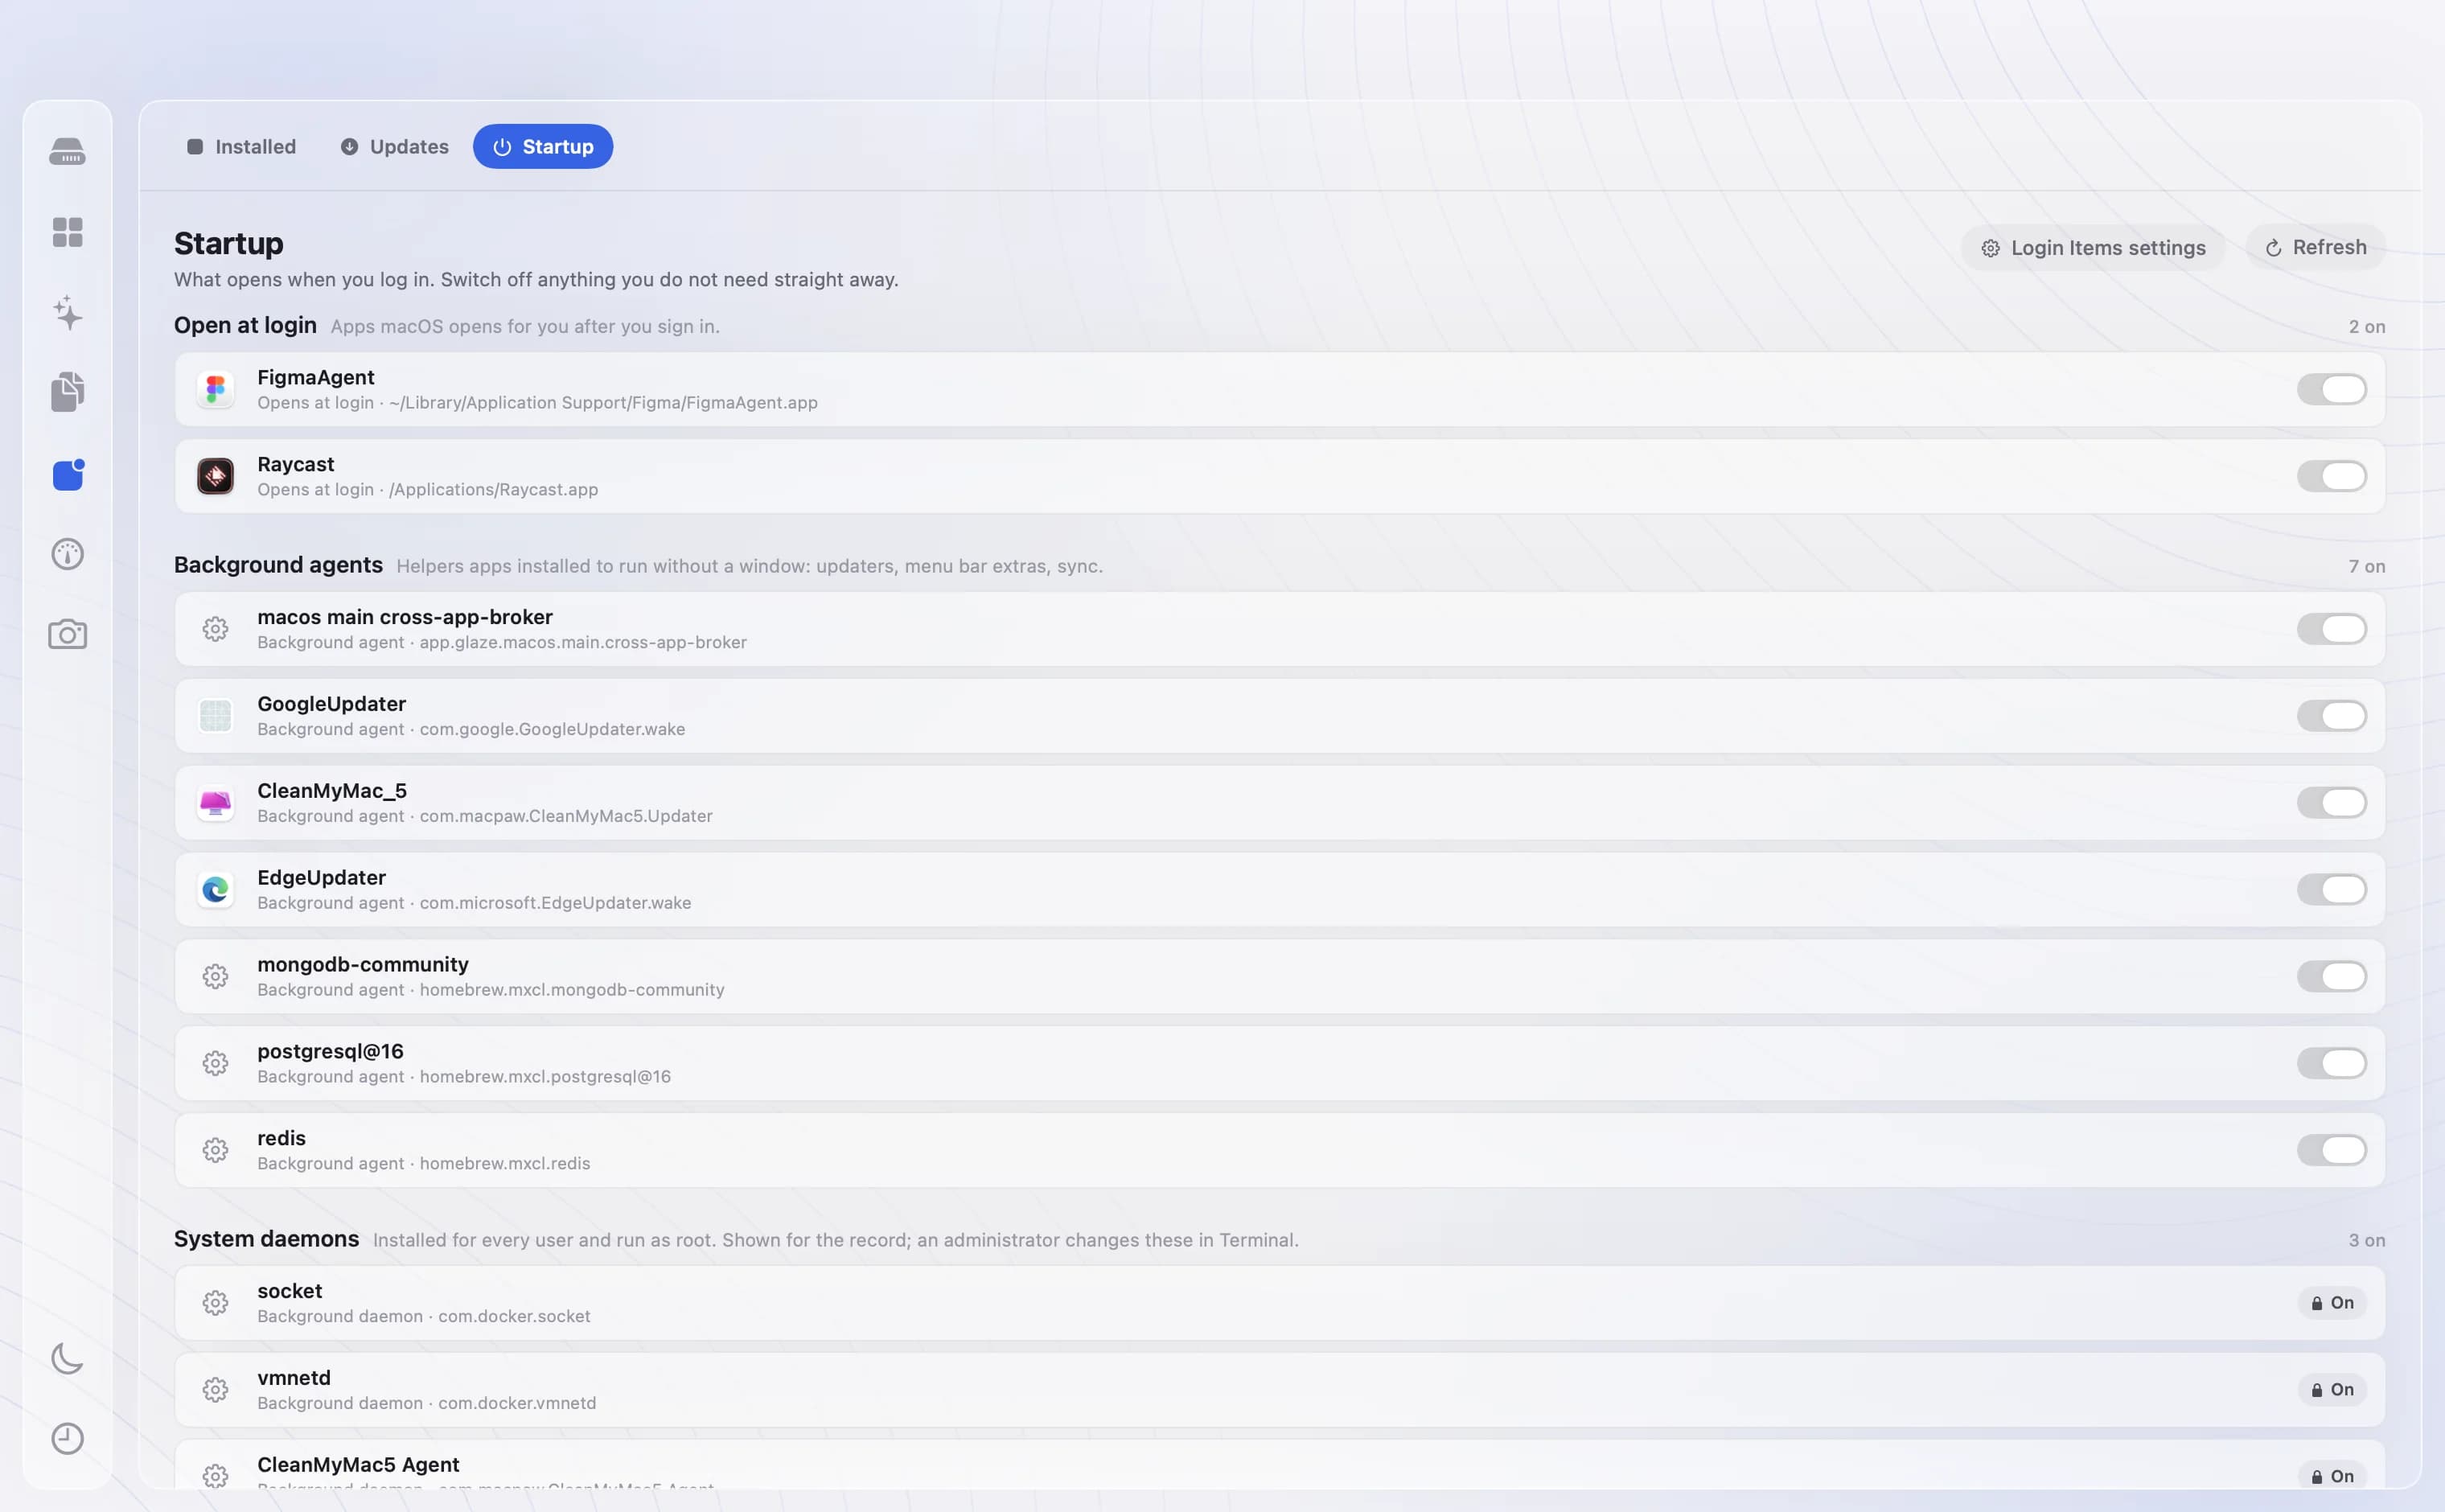Switch off macos main cross-app-broker agent
This screenshot has width=2445, height=1512.
tap(2331, 629)
